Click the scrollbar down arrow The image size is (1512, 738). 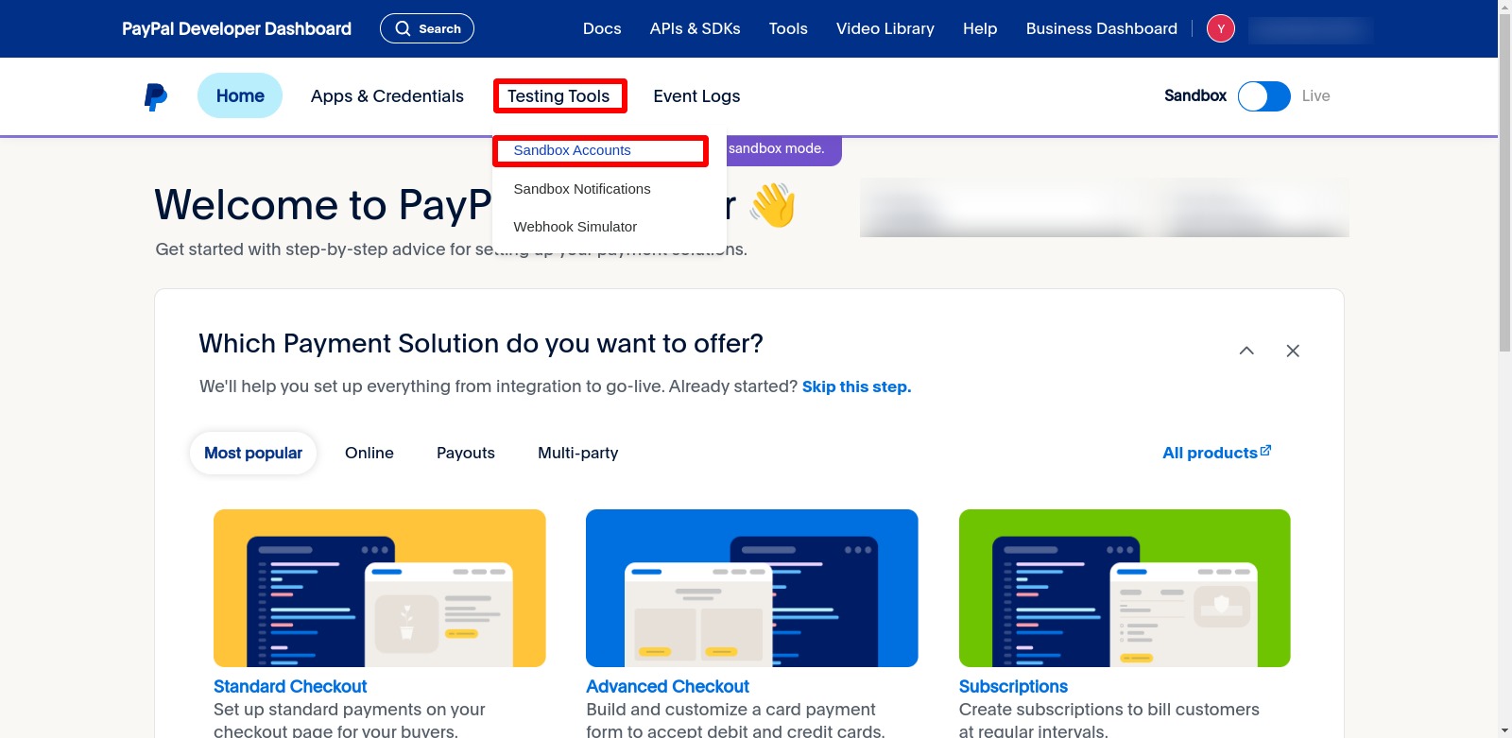pyautogui.click(x=1504, y=730)
